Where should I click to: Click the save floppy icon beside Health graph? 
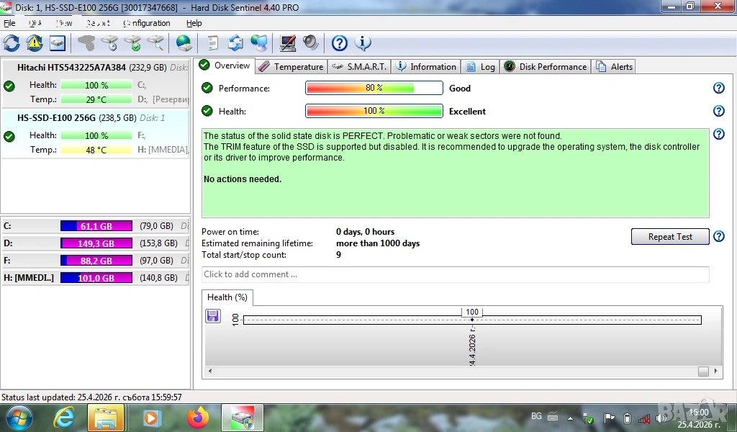(x=213, y=316)
